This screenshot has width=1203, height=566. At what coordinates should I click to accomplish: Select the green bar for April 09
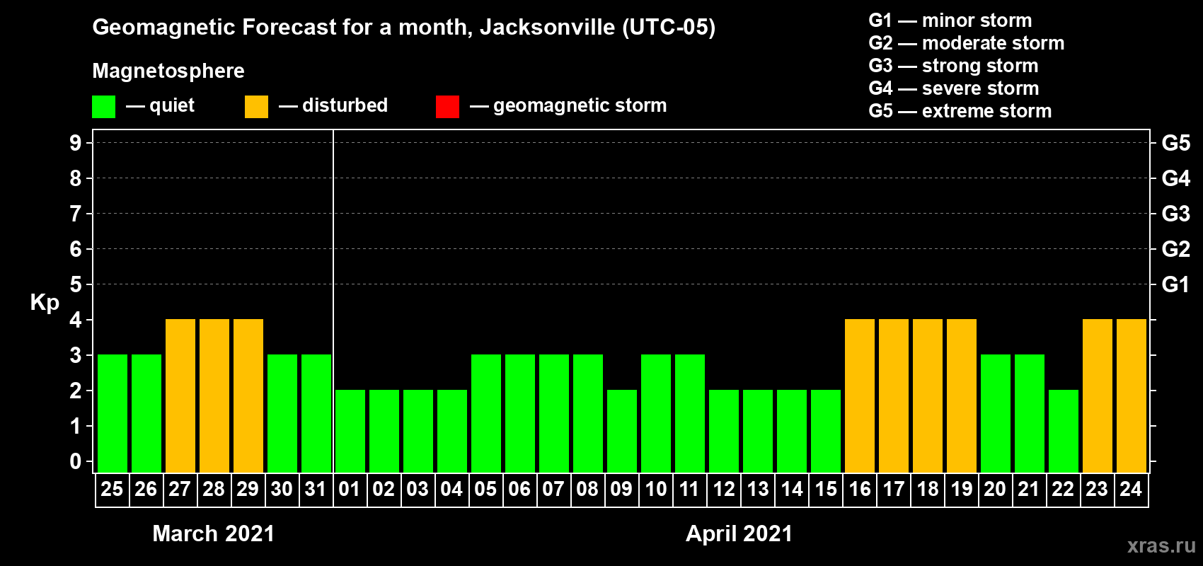[622, 431]
